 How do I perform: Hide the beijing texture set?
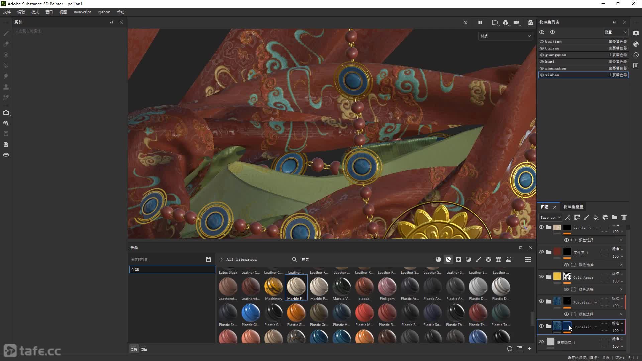[x=542, y=42]
